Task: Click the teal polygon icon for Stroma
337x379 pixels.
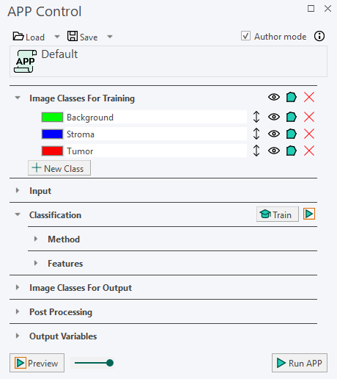Action: [x=292, y=134]
